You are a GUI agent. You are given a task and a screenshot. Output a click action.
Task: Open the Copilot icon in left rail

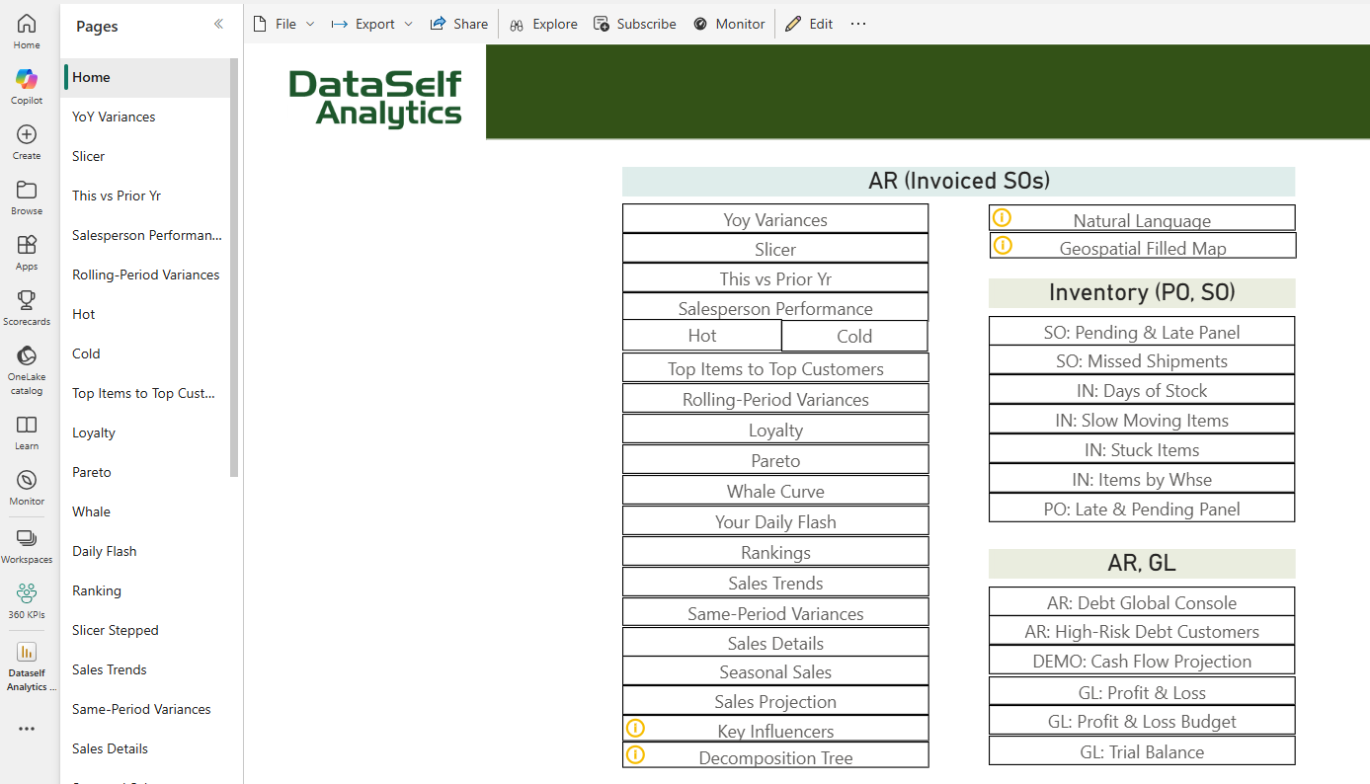coord(27,79)
